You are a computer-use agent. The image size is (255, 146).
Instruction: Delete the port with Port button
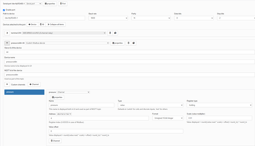tap(62, 4)
